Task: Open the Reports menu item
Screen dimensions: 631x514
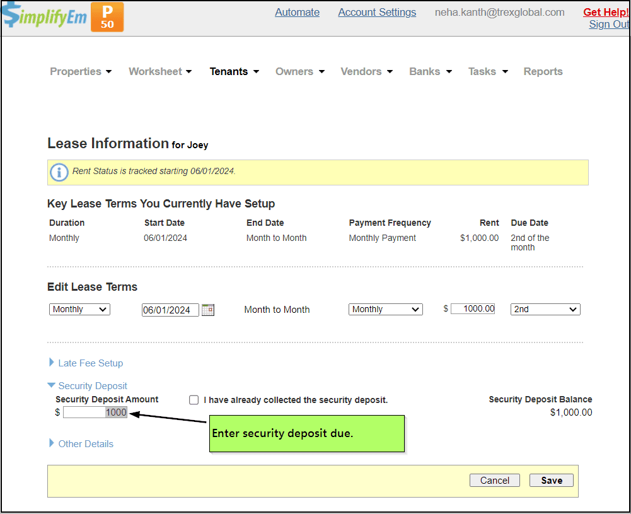Action: [543, 72]
